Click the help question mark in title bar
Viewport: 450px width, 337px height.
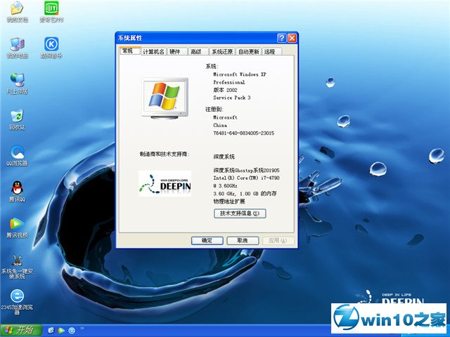click(282, 38)
